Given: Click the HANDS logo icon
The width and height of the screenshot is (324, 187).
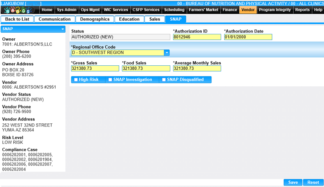Looking at the screenshot, I should point(18,10).
